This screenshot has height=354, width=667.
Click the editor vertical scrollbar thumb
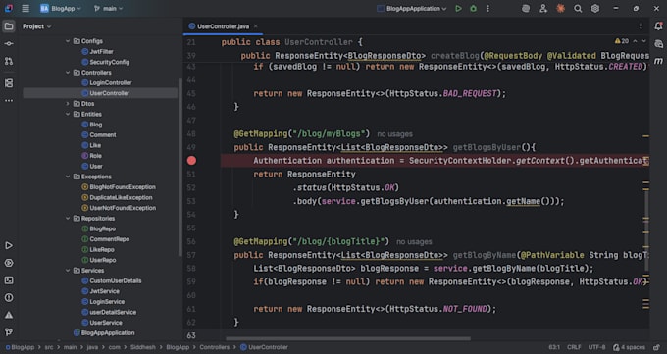tap(646, 229)
